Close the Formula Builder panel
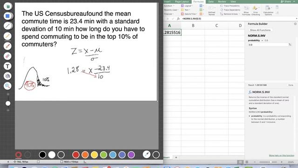This screenshot has height=168, width=298. (295, 24)
